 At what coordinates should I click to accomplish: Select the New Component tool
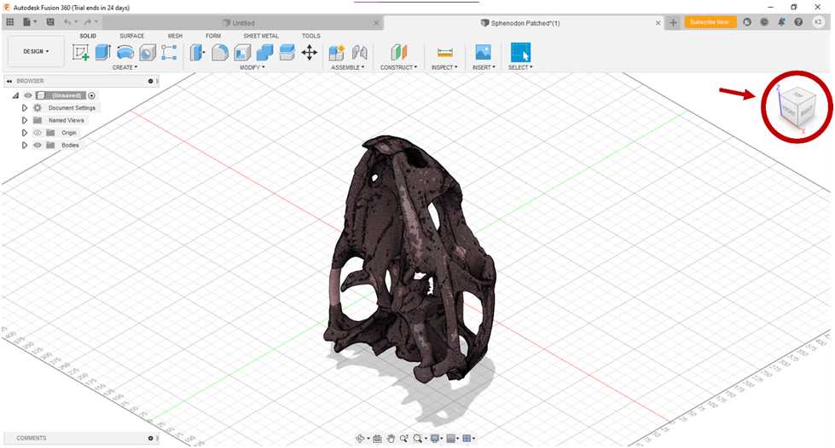[337, 52]
